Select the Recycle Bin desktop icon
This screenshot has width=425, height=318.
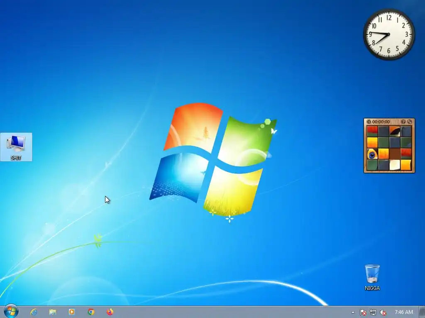pyautogui.click(x=372, y=278)
